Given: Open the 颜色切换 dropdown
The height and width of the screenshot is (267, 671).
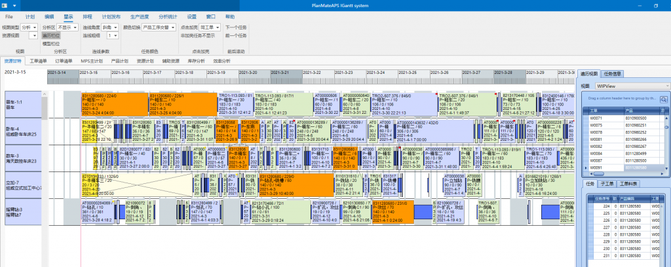Looking at the screenshot, I should point(158,28).
